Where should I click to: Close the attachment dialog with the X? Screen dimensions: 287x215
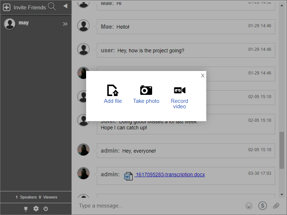202,76
